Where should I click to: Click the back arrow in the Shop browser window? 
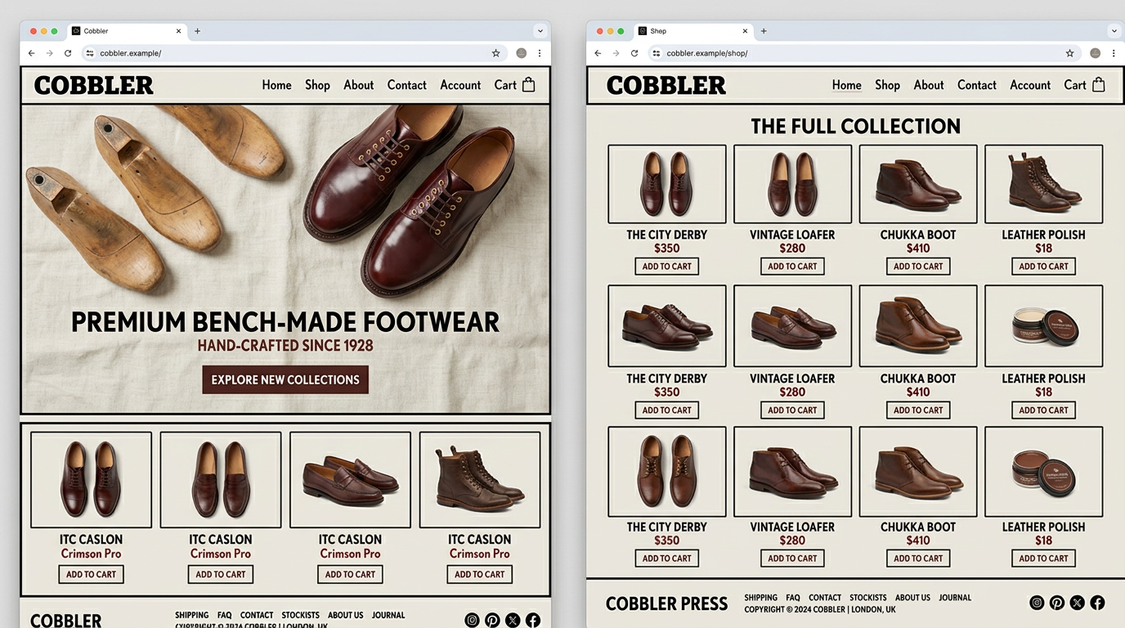(x=598, y=53)
